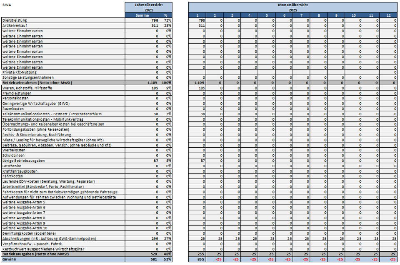Select Fortbildungskosten (ohne Reisekosten) label

point(36,129)
